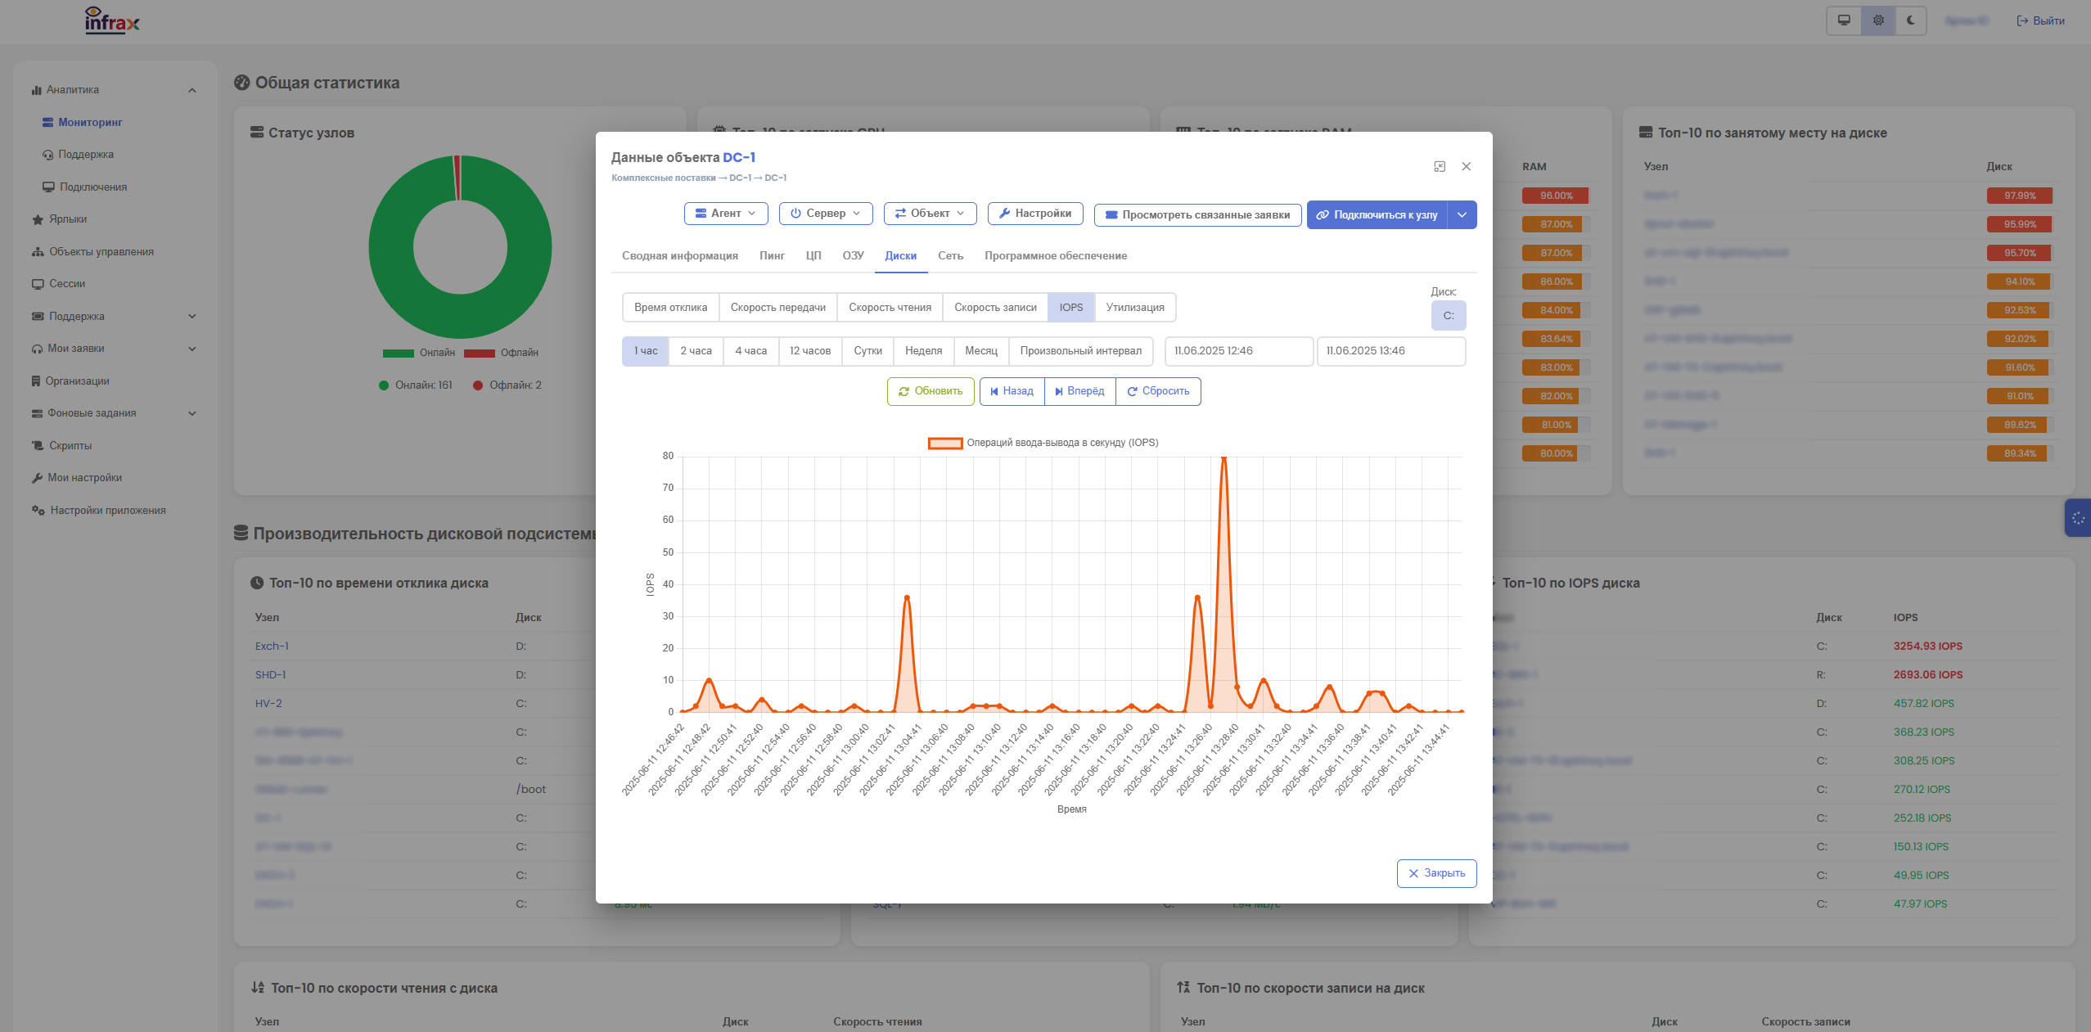Select Скорость передачи metric
Viewport: 2091px width, 1032px height.
pos(778,308)
